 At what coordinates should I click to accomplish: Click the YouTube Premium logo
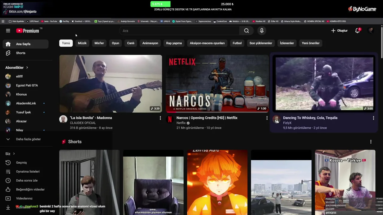(x=28, y=31)
